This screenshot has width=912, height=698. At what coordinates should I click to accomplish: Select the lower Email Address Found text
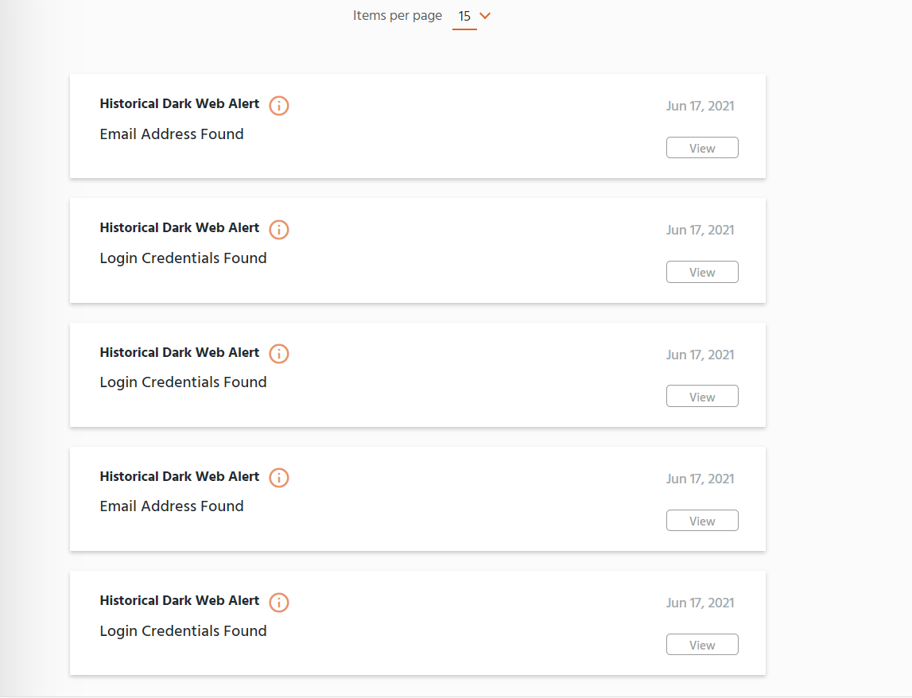click(172, 506)
